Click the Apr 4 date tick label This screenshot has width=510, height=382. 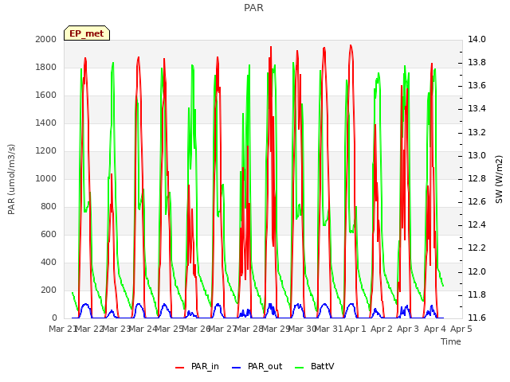(435, 329)
